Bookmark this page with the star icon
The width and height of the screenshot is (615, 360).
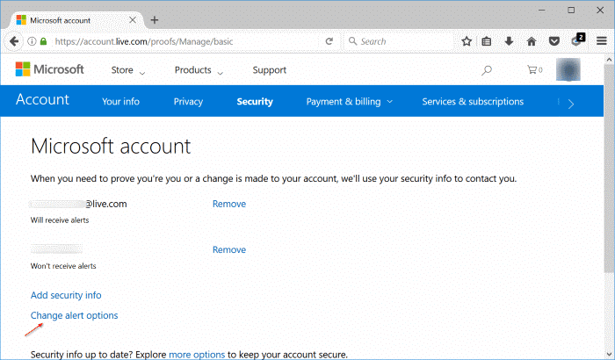[467, 41]
